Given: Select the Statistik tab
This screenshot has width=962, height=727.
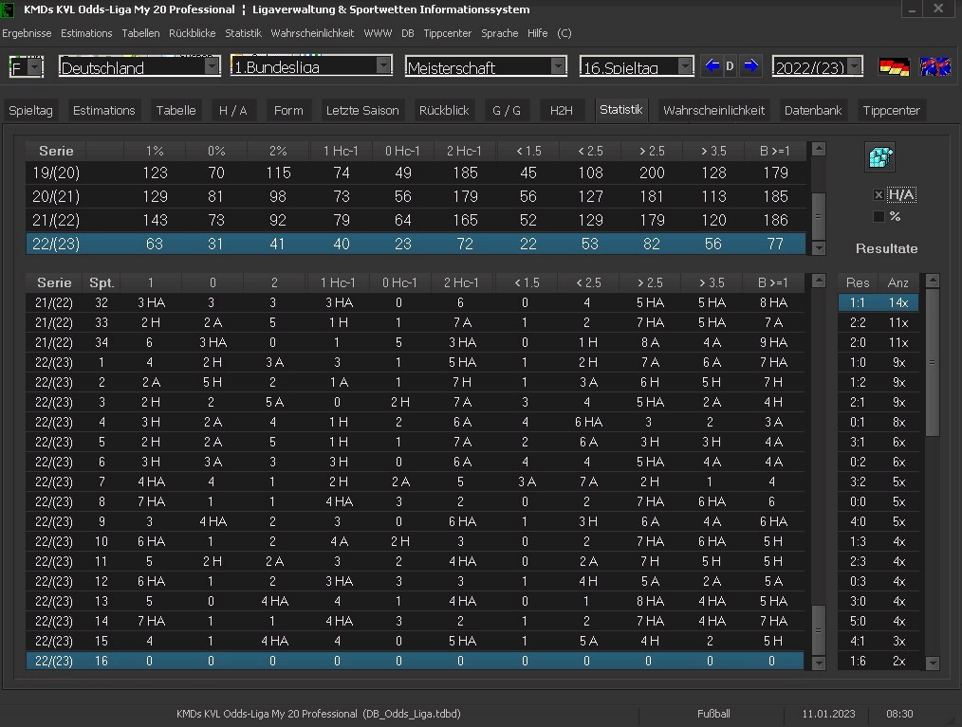Looking at the screenshot, I should pos(620,109).
